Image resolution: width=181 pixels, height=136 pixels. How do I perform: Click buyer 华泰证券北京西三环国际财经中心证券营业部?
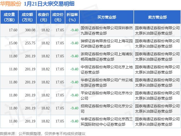click(x=106, y=122)
